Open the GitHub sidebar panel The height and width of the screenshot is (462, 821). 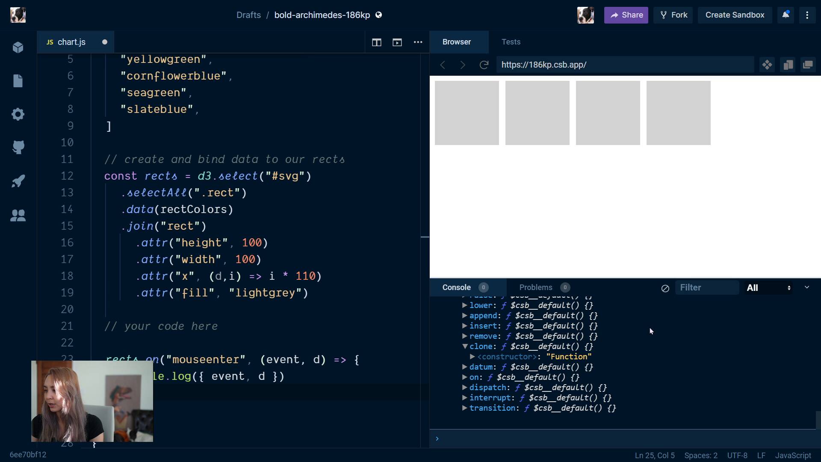pyautogui.click(x=18, y=148)
